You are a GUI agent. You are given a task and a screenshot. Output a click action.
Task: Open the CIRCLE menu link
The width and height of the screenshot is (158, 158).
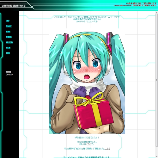9,37
